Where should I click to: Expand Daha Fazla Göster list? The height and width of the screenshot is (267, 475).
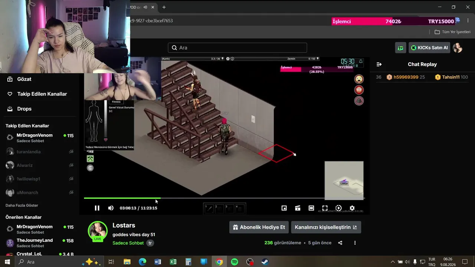click(x=22, y=205)
